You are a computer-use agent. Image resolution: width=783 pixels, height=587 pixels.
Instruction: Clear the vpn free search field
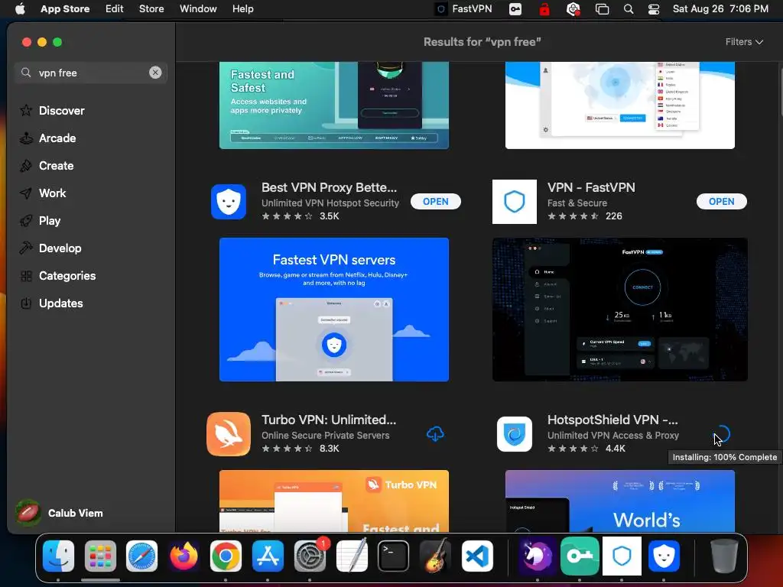click(x=155, y=73)
